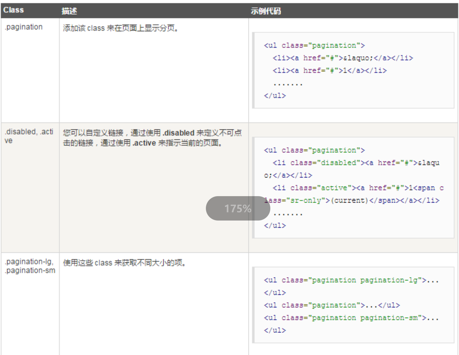The height and width of the screenshot is (355, 459).
Task: Click code line '<li class="disabled">'
Action: click(x=356, y=163)
